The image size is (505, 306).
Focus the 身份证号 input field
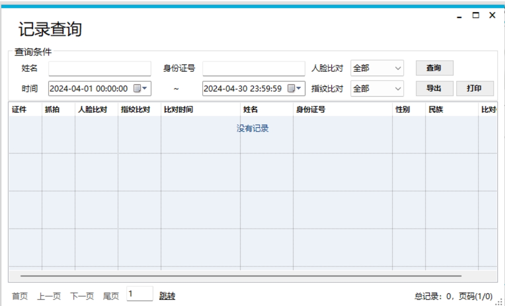[253, 68]
